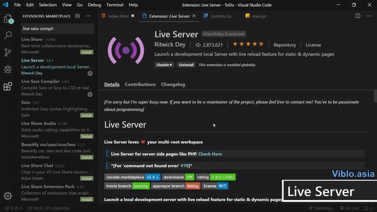Open the Disable dropdown
This screenshot has height=212, width=377.
tap(164, 65)
